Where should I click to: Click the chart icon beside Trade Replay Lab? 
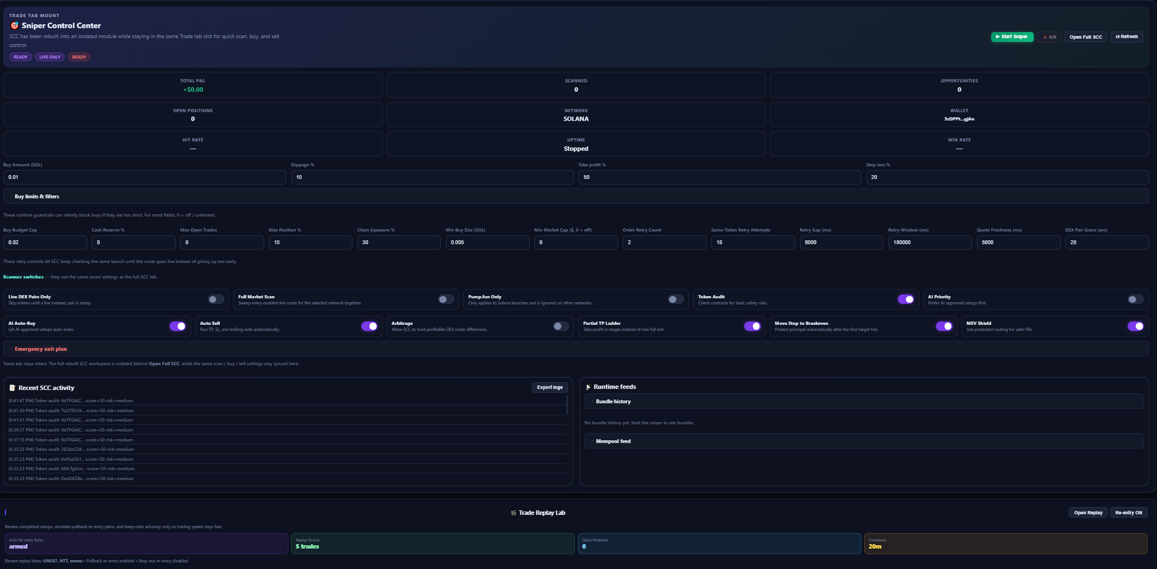coord(514,513)
